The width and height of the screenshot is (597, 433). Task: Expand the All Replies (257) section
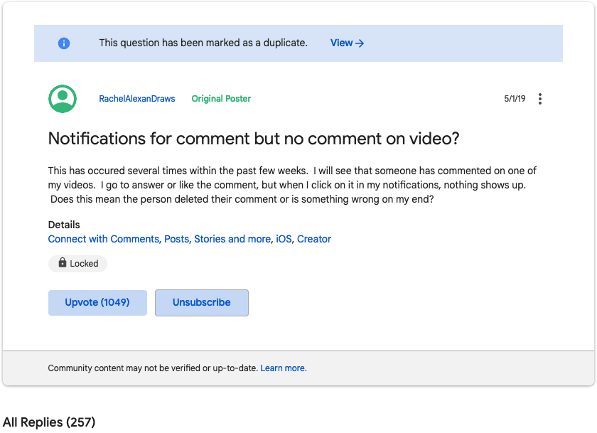49,422
